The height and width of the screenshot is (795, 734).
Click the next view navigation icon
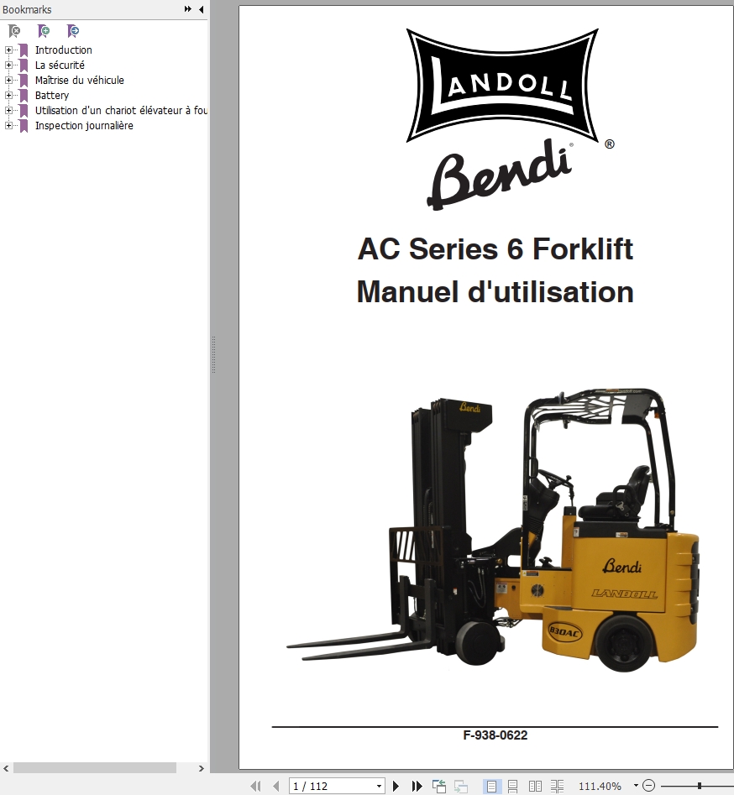[x=460, y=786]
